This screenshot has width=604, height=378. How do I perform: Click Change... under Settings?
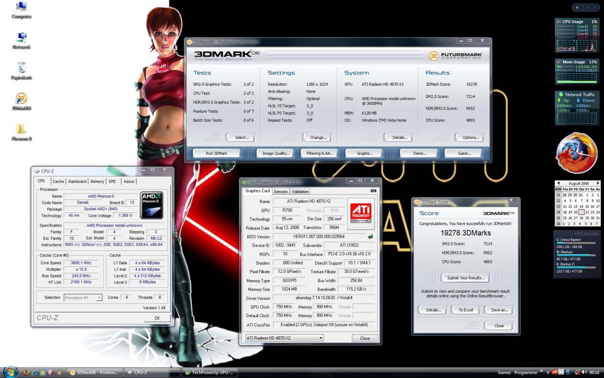click(x=318, y=137)
